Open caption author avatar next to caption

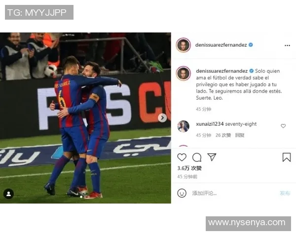tap(184, 73)
